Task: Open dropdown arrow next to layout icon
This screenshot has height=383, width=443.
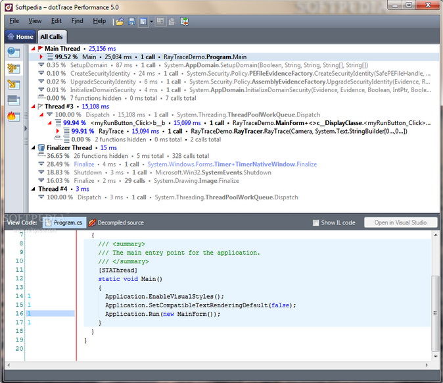Action: (x=151, y=22)
